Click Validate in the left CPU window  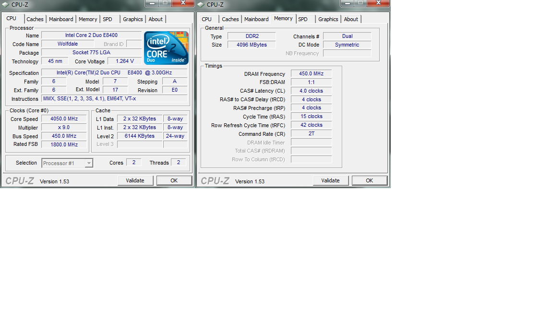135,180
